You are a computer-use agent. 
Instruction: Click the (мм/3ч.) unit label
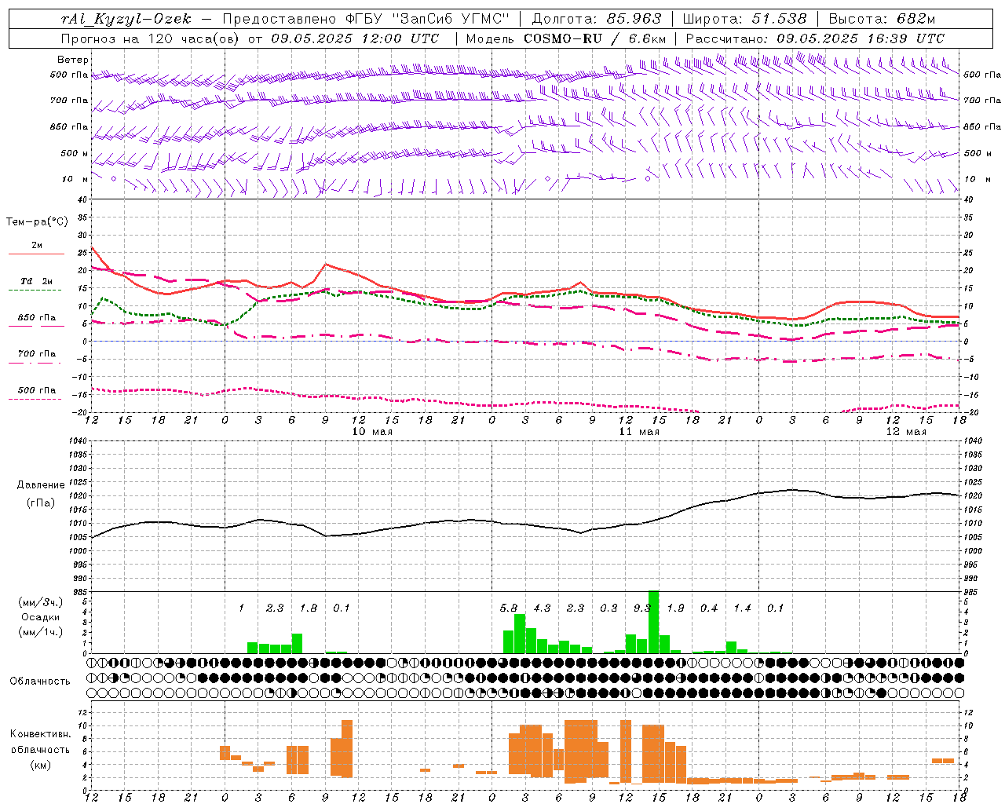[41, 602]
